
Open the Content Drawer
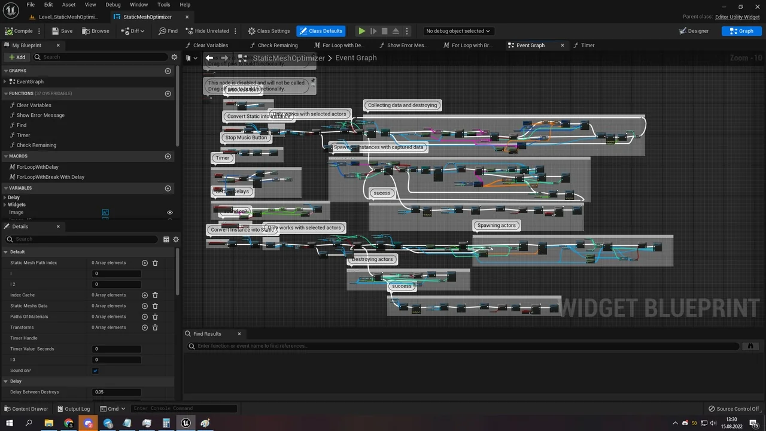pos(26,409)
